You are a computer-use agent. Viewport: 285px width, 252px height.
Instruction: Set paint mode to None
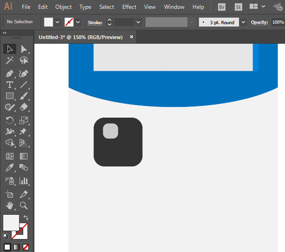26,247
